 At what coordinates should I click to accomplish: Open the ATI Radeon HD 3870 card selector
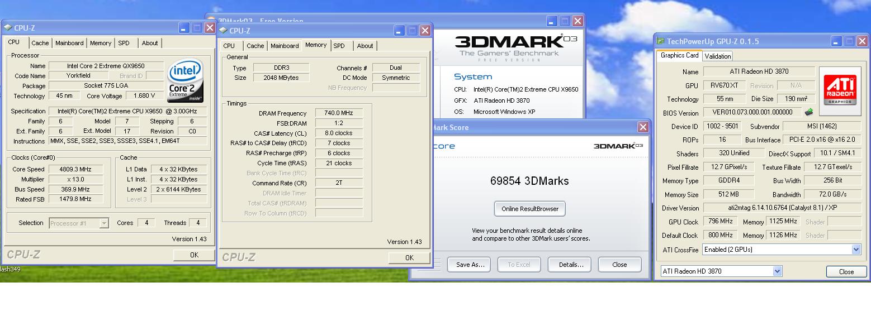(777, 271)
